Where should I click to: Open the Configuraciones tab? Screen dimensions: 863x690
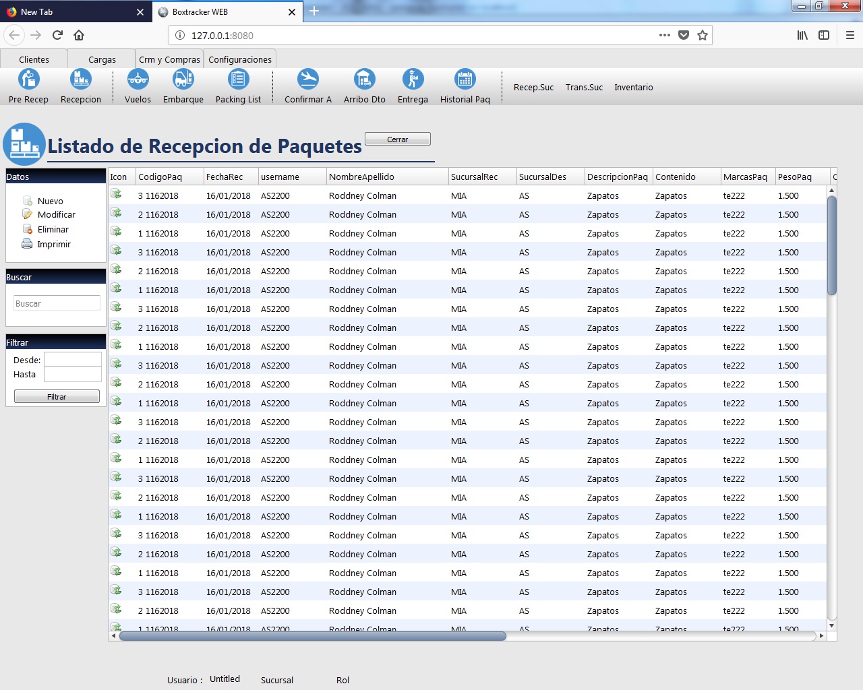coord(240,59)
